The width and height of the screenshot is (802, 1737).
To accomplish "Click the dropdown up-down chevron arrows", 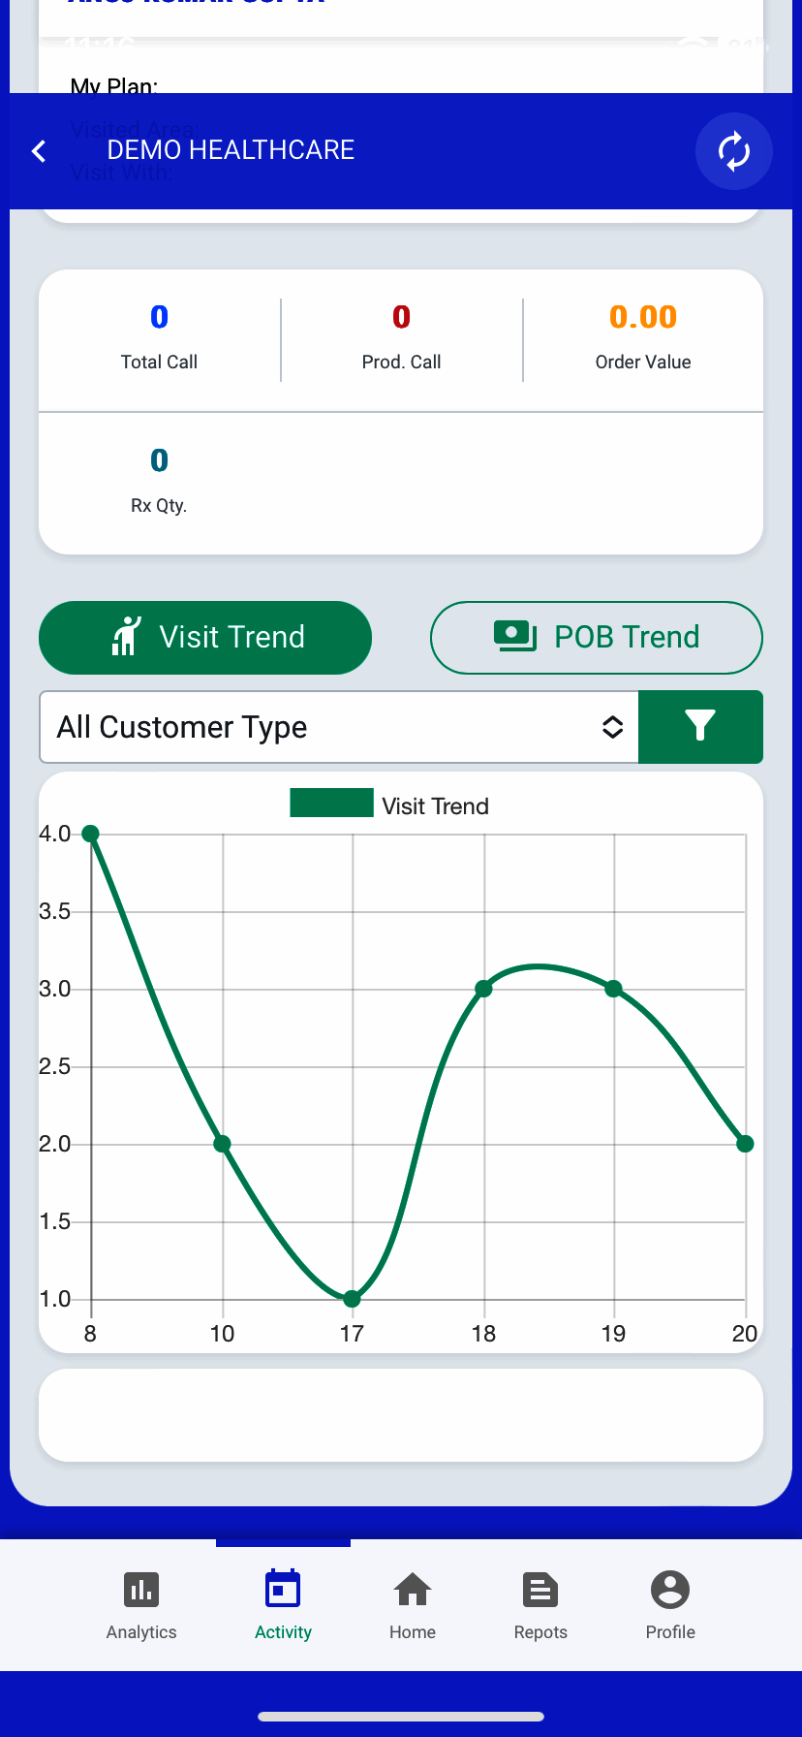I will [612, 727].
